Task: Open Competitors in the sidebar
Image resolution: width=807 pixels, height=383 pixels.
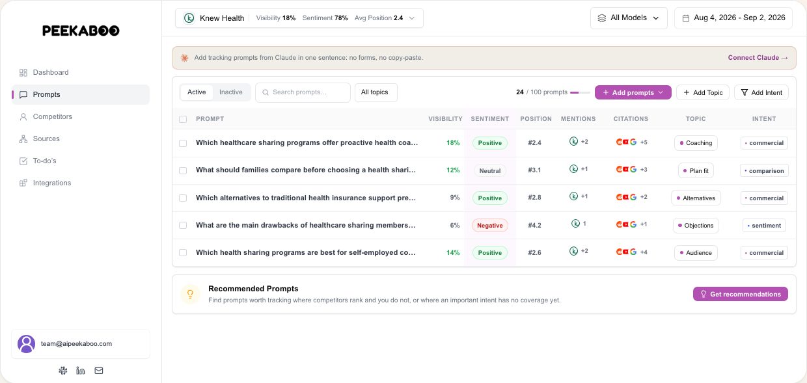Action: click(81, 116)
